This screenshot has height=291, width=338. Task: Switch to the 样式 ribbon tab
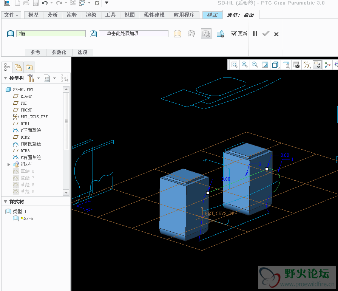click(212, 15)
